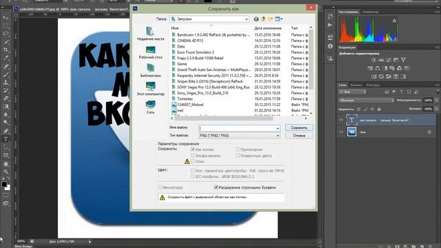Create new folder in save dialog
The height and width of the screenshot is (248, 441).
(x=270, y=19)
